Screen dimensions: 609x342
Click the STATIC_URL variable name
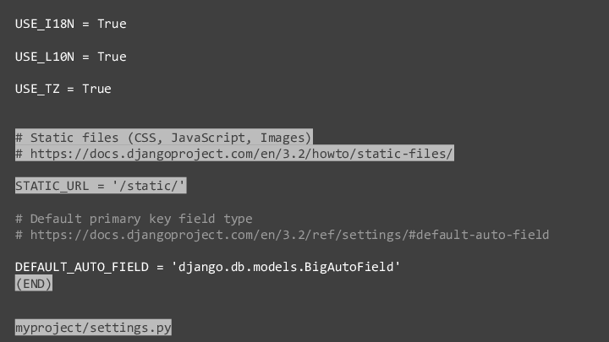point(52,186)
